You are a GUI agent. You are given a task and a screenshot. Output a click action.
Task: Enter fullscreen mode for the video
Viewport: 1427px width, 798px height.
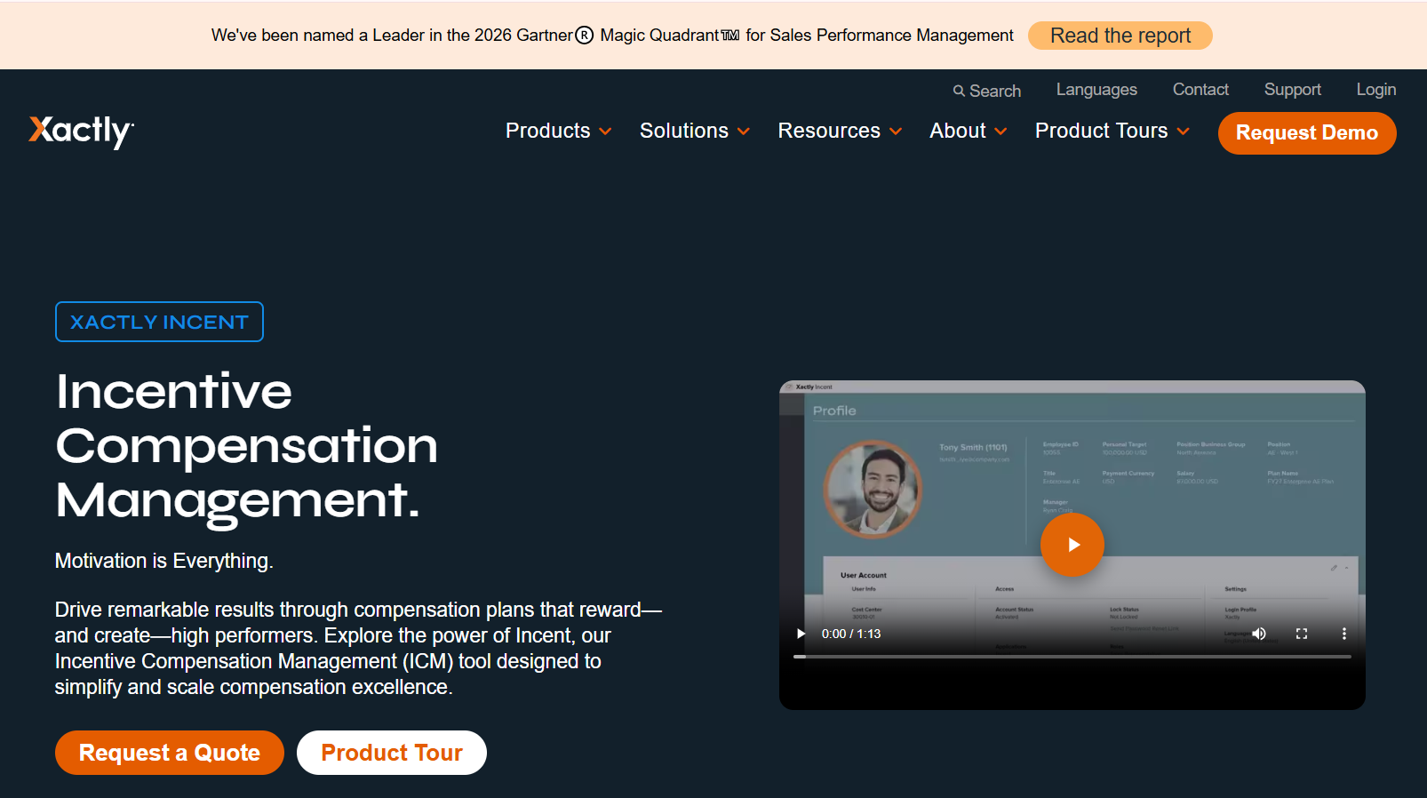point(1302,634)
